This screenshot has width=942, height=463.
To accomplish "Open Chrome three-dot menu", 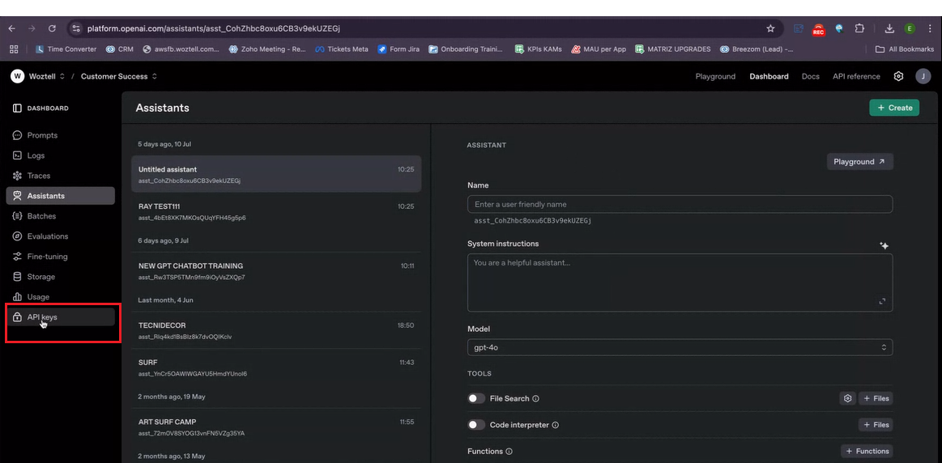I will point(929,28).
